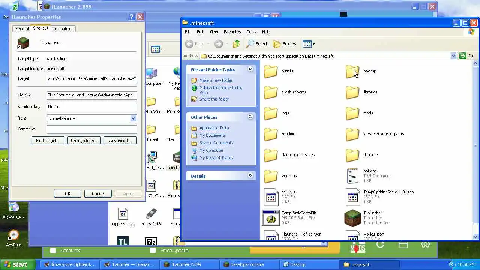Open TLauncher settings gear icon
This screenshot has height=270, width=480.
(425, 245)
